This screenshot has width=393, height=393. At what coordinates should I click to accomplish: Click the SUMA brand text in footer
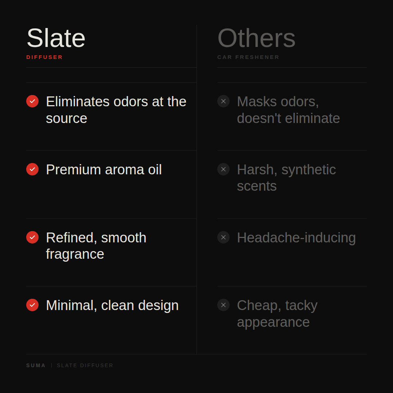pos(36,365)
